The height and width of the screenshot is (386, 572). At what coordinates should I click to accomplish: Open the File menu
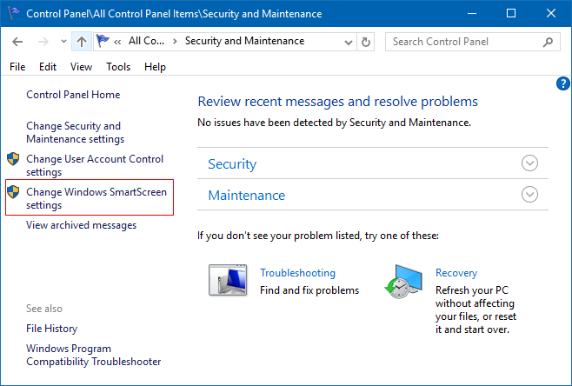tap(17, 67)
